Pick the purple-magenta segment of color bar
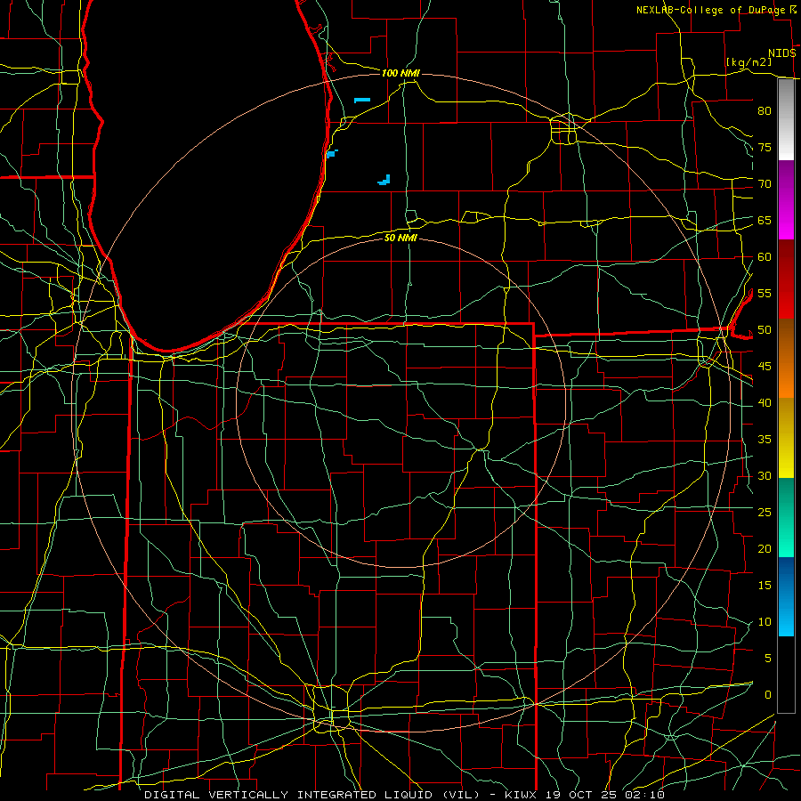Image resolution: width=801 pixels, height=801 pixels. [x=786, y=199]
